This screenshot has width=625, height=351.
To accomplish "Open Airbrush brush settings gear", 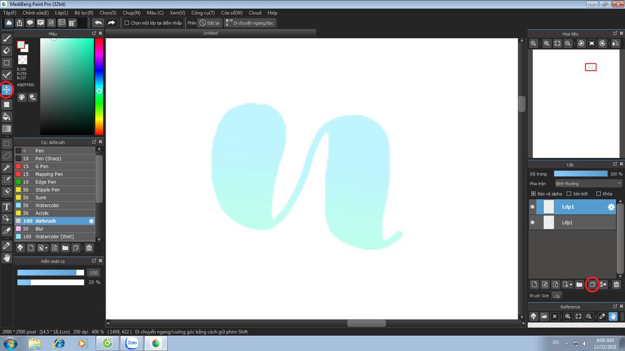I will pyautogui.click(x=92, y=221).
